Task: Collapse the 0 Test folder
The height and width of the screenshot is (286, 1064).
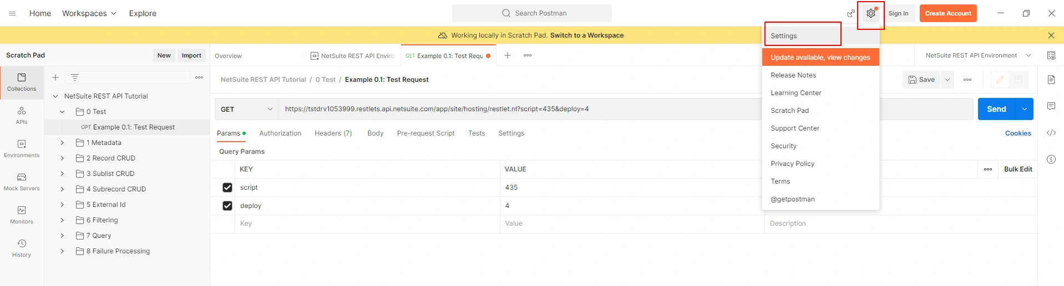Action: pos(62,112)
